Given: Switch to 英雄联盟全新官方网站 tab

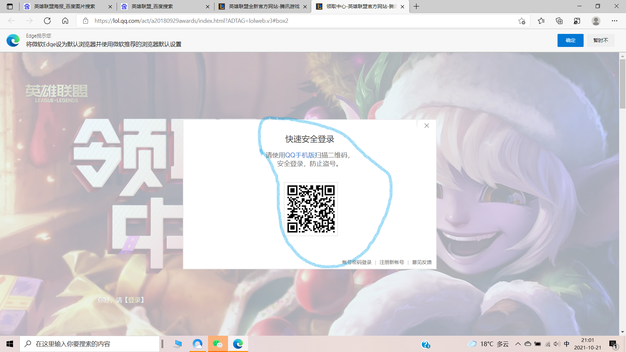Looking at the screenshot, I should 263,7.
